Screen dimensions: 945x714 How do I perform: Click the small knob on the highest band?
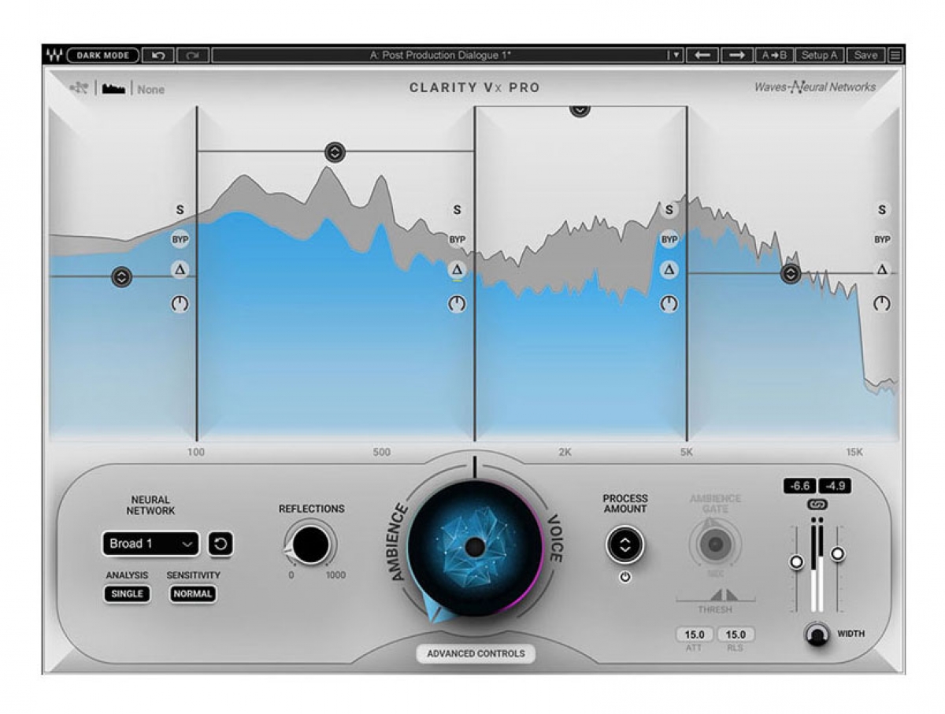882,303
